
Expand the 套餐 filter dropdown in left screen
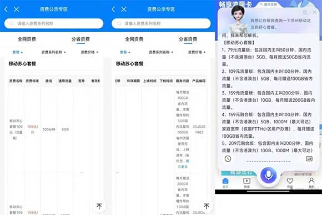click(x=18, y=52)
